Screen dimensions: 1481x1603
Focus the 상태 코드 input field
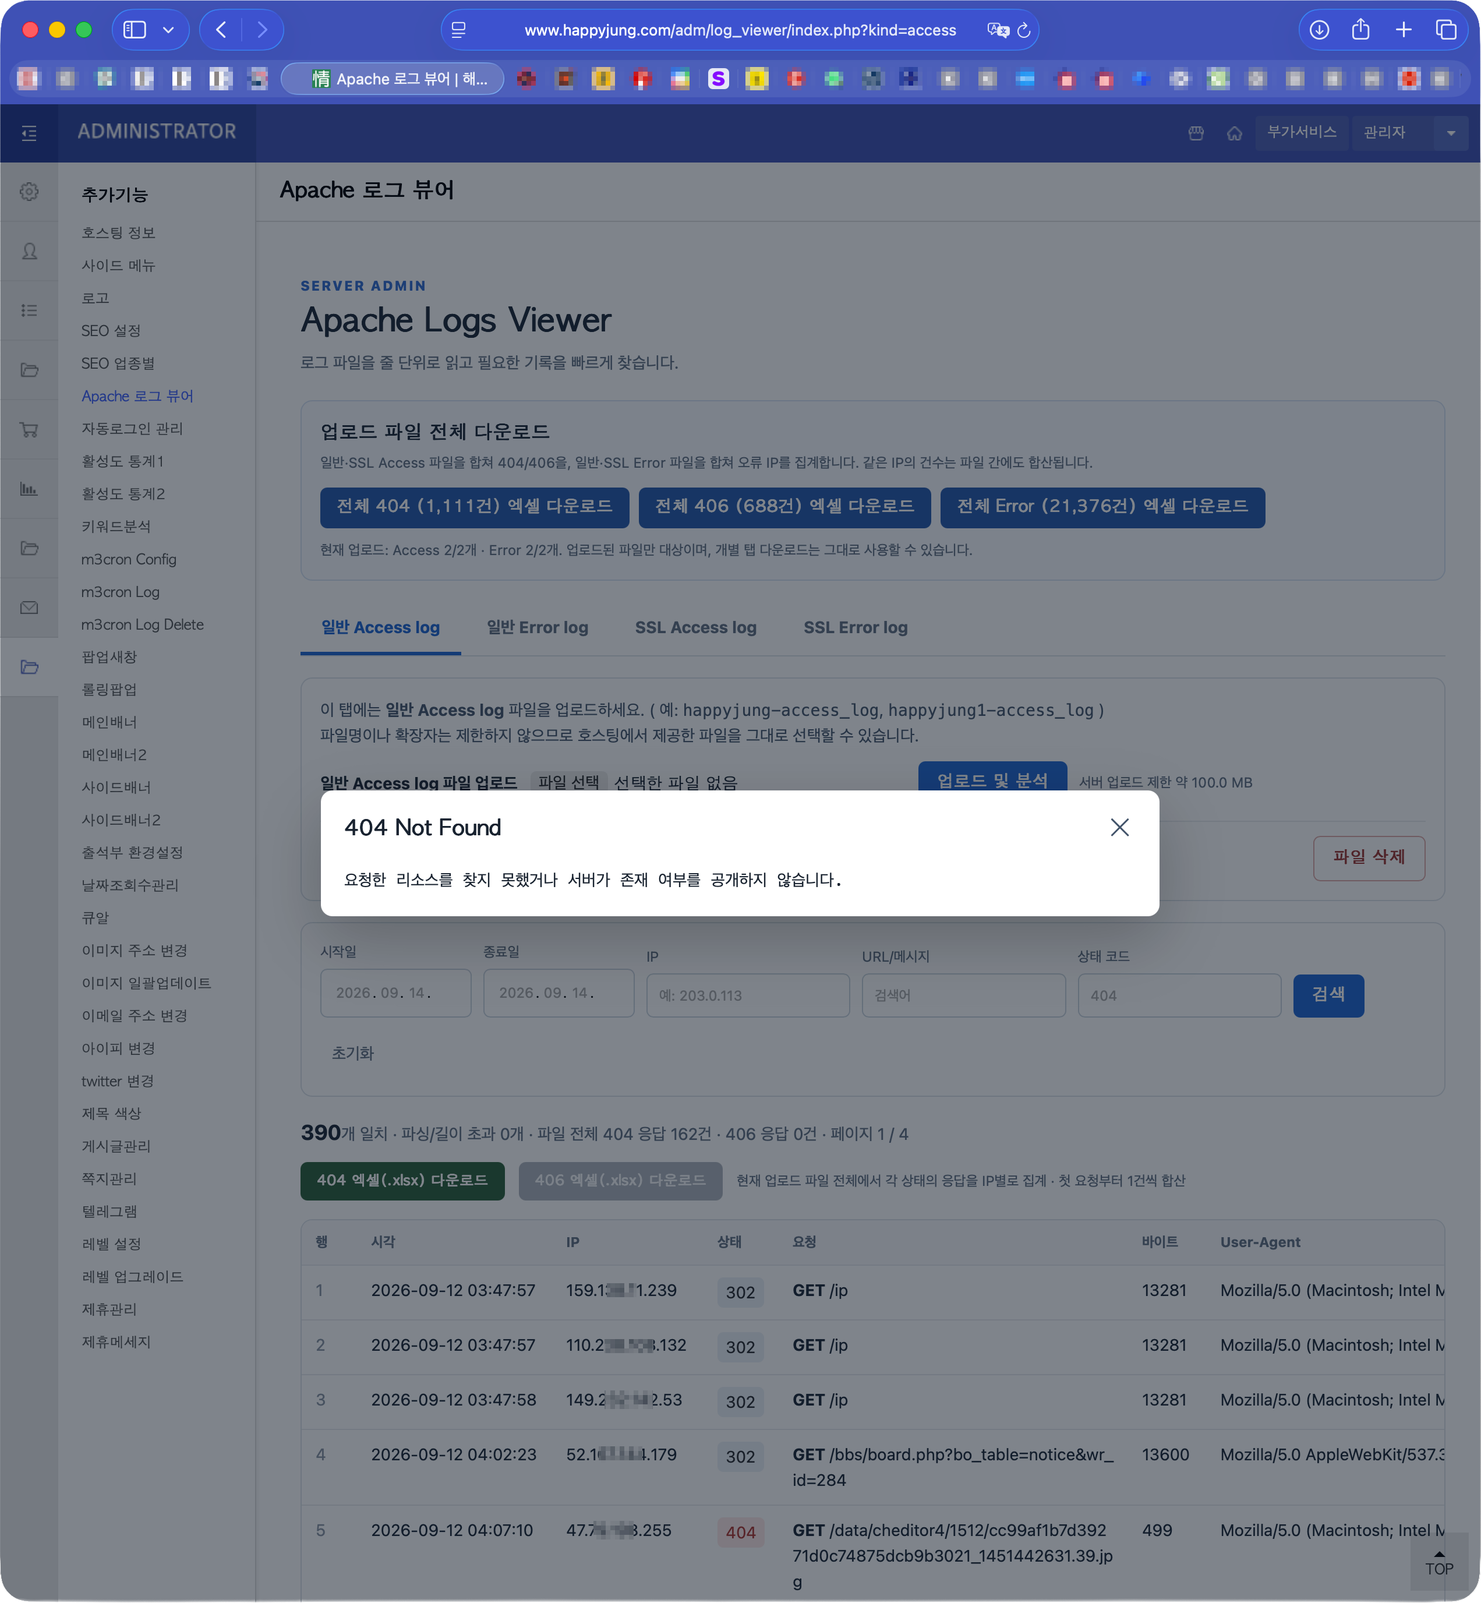point(1179,995)
